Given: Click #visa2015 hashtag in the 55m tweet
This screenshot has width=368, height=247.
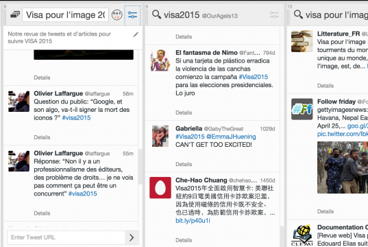Looking at the screenshot, I should 83,193.
